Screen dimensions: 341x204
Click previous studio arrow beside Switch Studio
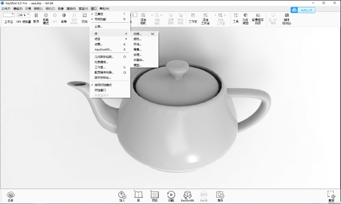point(215,15)
